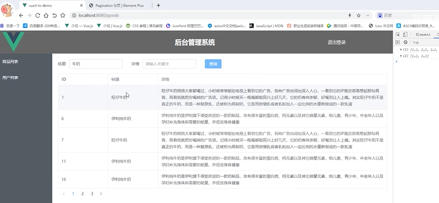The height and width of the screenshot is (203, 439).
Task: Click the browser avatar mascot icon
Action: [7, 10]
